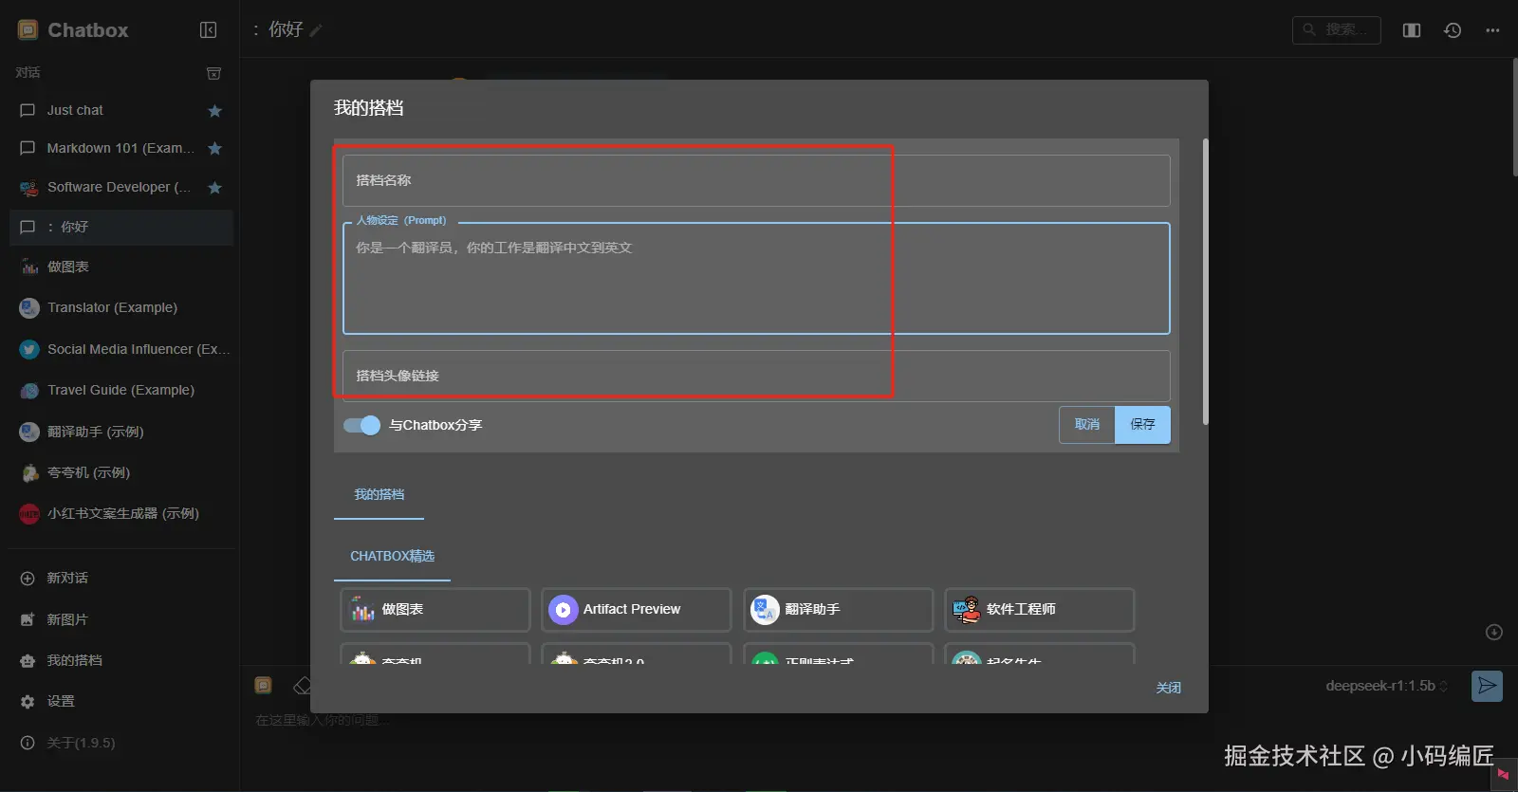The image size is (1518, 792).
Task: Switch to 我的搭档 tab in dialog
Action: click(x=379, y=494)
